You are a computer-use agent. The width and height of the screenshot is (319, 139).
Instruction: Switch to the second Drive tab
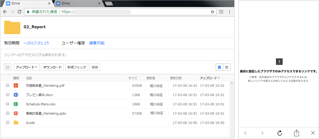tap(77, 3)
